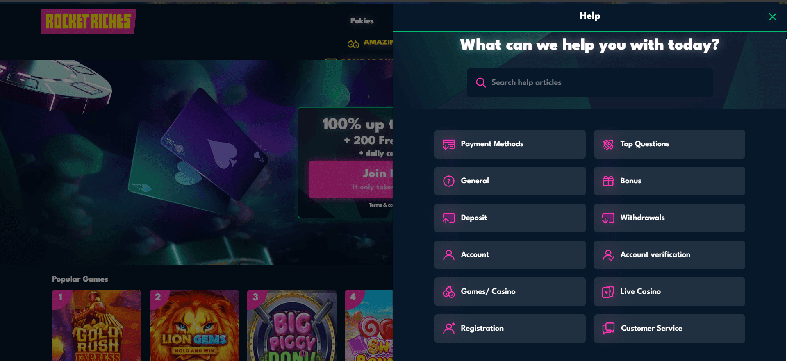
Task: Open the Account help category
Action: tap(510, 255)
